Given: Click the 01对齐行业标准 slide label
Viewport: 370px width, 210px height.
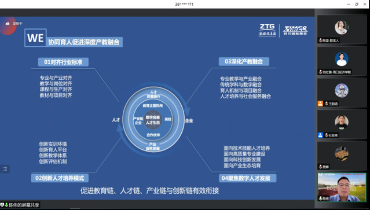Looking at the screenshot, I should coord(63,62).
